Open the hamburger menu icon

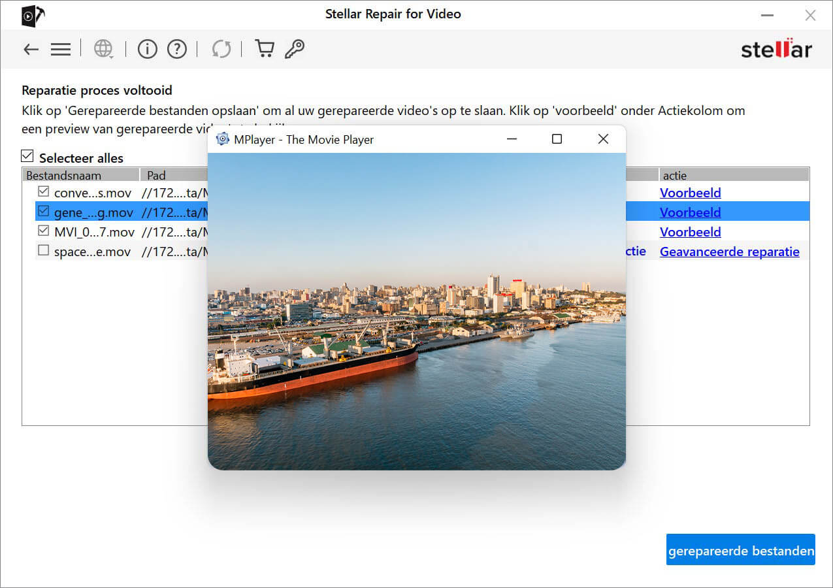point(60,49)
